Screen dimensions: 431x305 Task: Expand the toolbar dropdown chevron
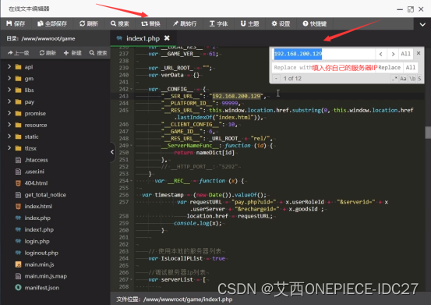pyautogui.click(x=422, y=24)
